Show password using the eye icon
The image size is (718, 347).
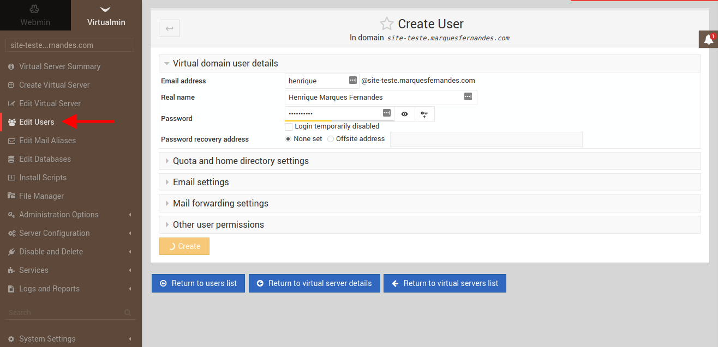(x=404, y=114)
